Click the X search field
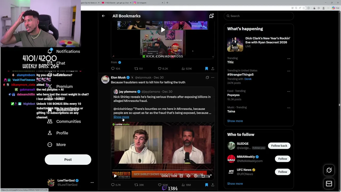 pyautogui.click(x=259, y=16)
